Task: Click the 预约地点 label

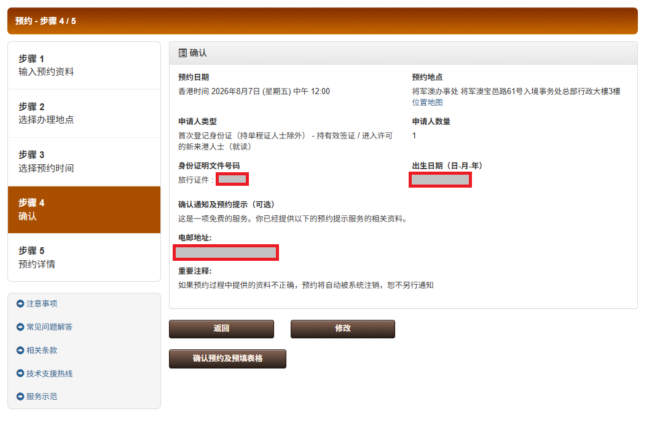Action: coord(427,78)
